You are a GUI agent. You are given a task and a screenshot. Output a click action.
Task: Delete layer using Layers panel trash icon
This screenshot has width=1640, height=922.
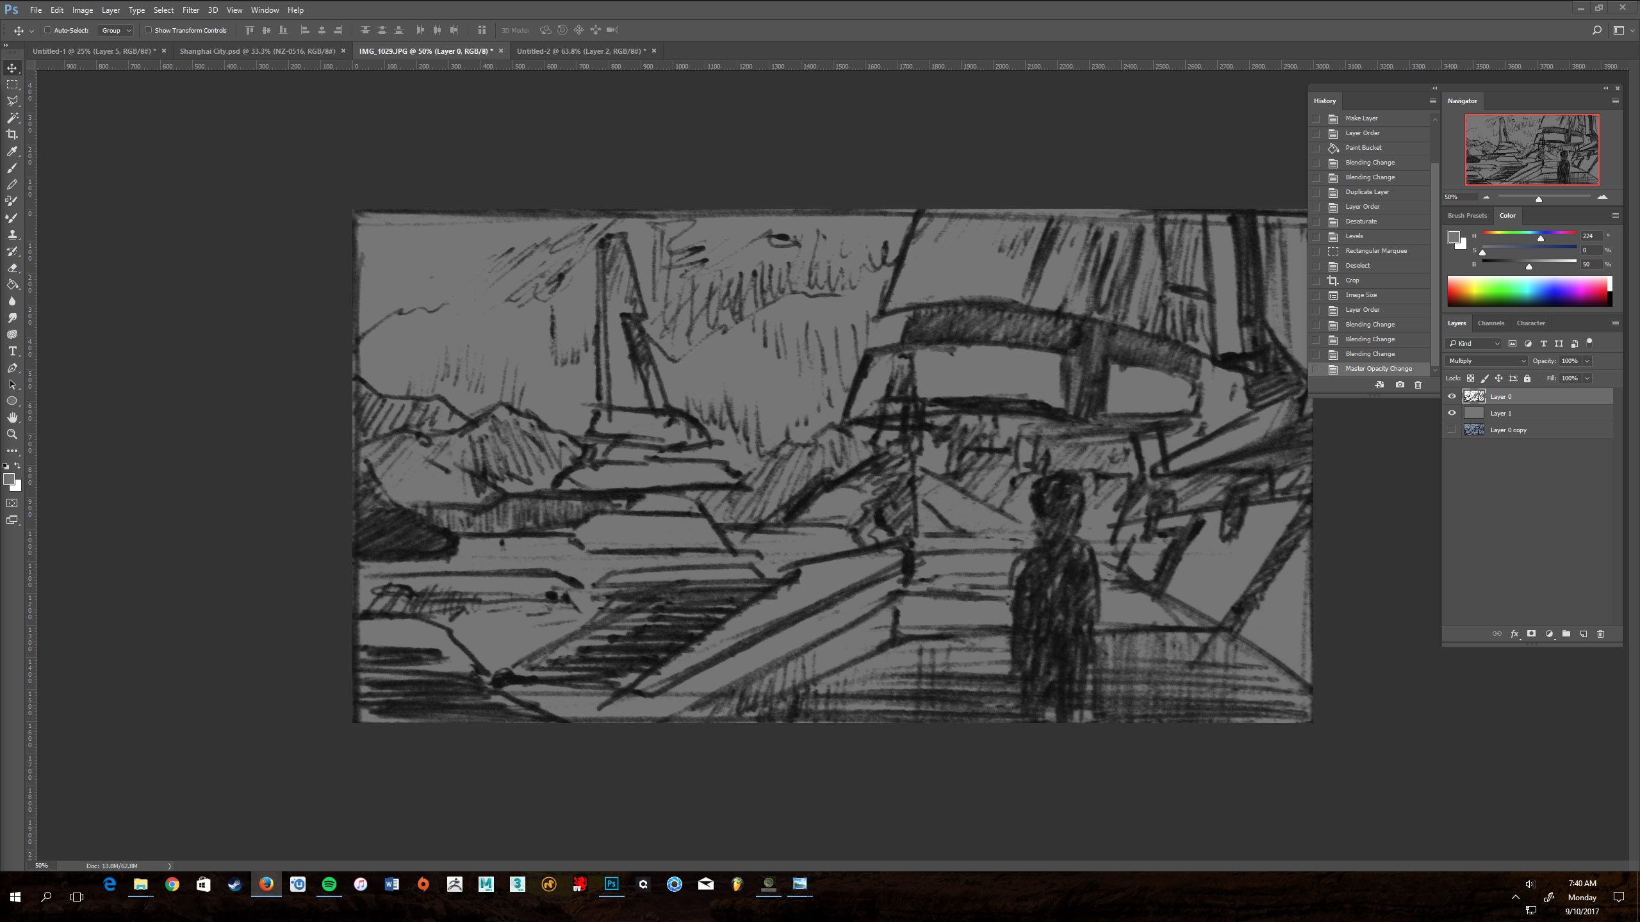[1601, 634]
